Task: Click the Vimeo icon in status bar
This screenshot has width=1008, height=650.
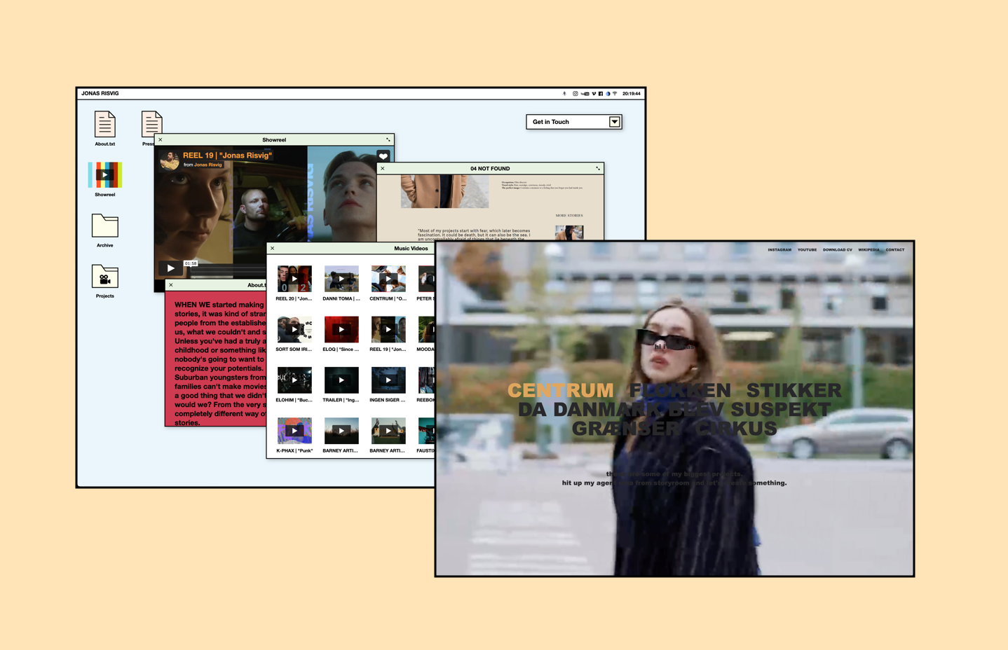Action: pos(594,93)
